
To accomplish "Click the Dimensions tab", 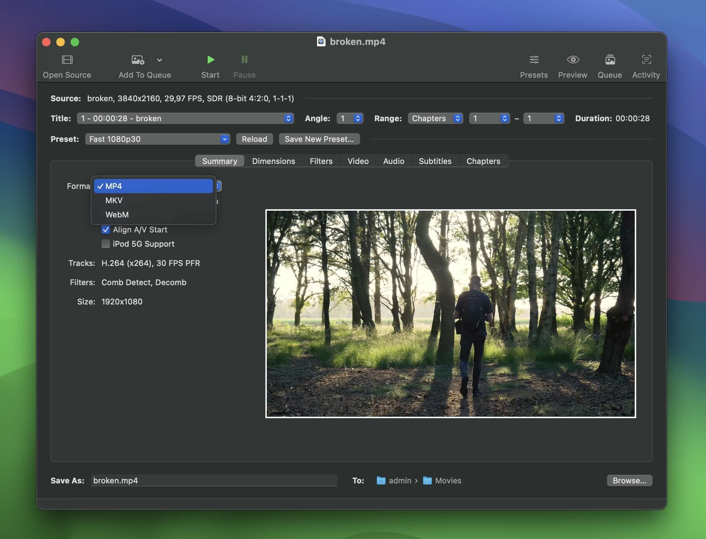I will [x=273, y=161].
